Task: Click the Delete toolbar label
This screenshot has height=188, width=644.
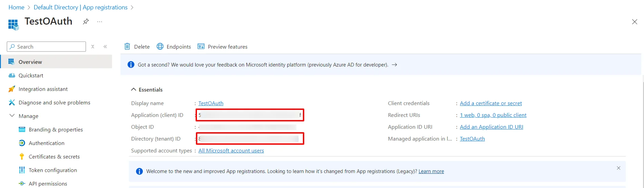Action: pyautogui.click(x=142, y=47)
